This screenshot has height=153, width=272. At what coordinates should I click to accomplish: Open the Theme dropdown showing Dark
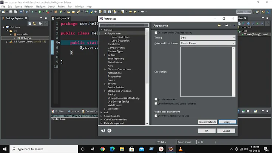[207, 38]
